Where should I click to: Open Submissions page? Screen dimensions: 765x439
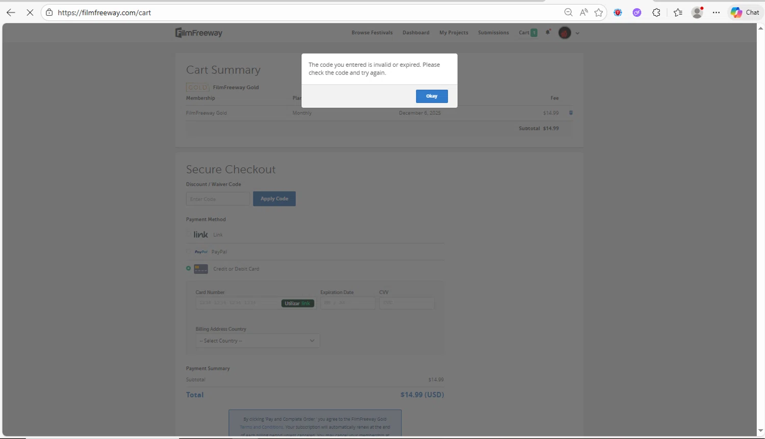493,33
